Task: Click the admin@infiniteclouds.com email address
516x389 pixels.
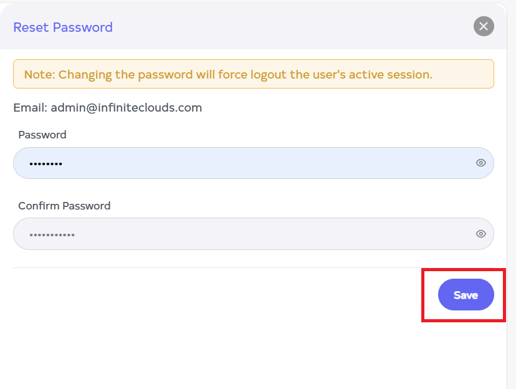Action: pyautogui.click(x=126, y=107)
